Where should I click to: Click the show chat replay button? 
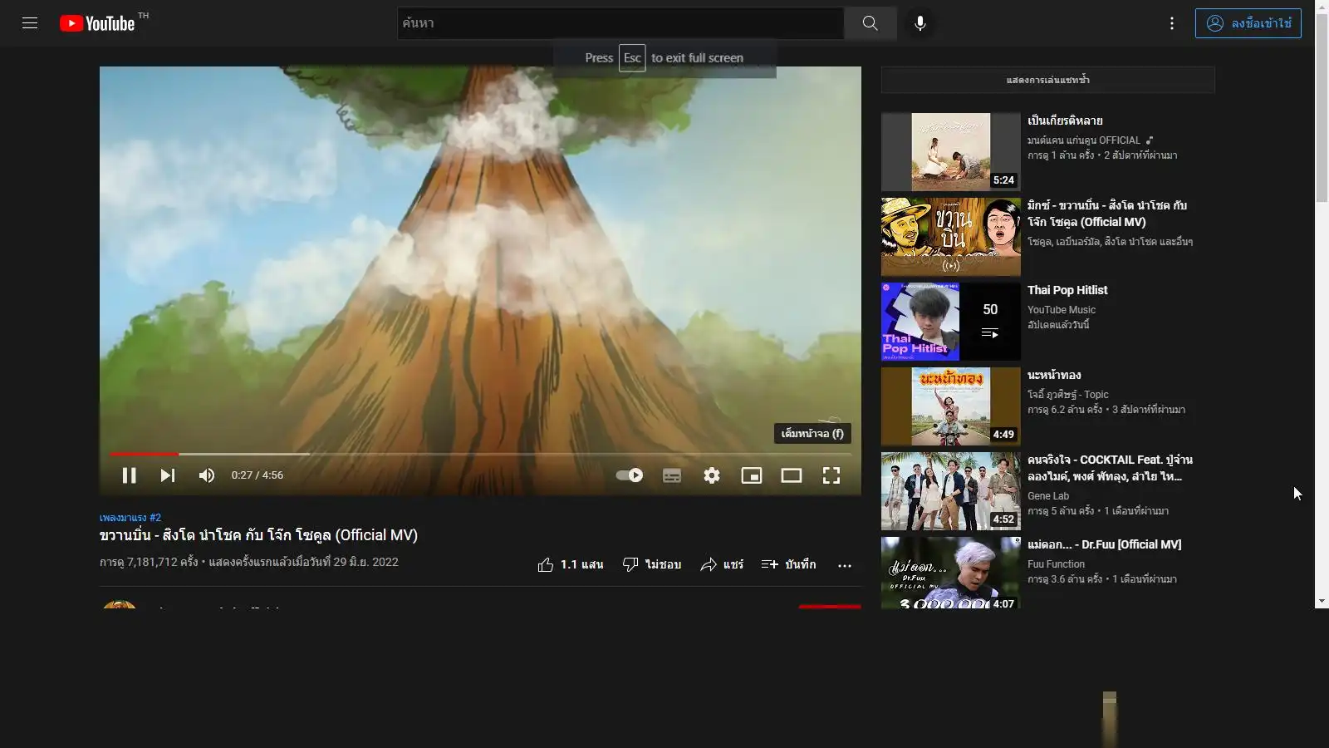click(x=1048, y=80)
